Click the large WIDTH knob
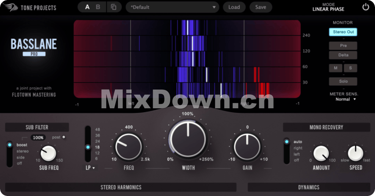The image size is (375, 196). 188,139
